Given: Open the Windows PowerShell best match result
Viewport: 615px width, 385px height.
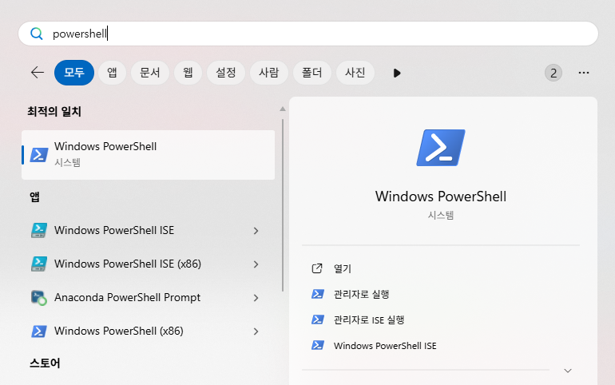Looking at the screenshot, I should [x=149, y=155].
